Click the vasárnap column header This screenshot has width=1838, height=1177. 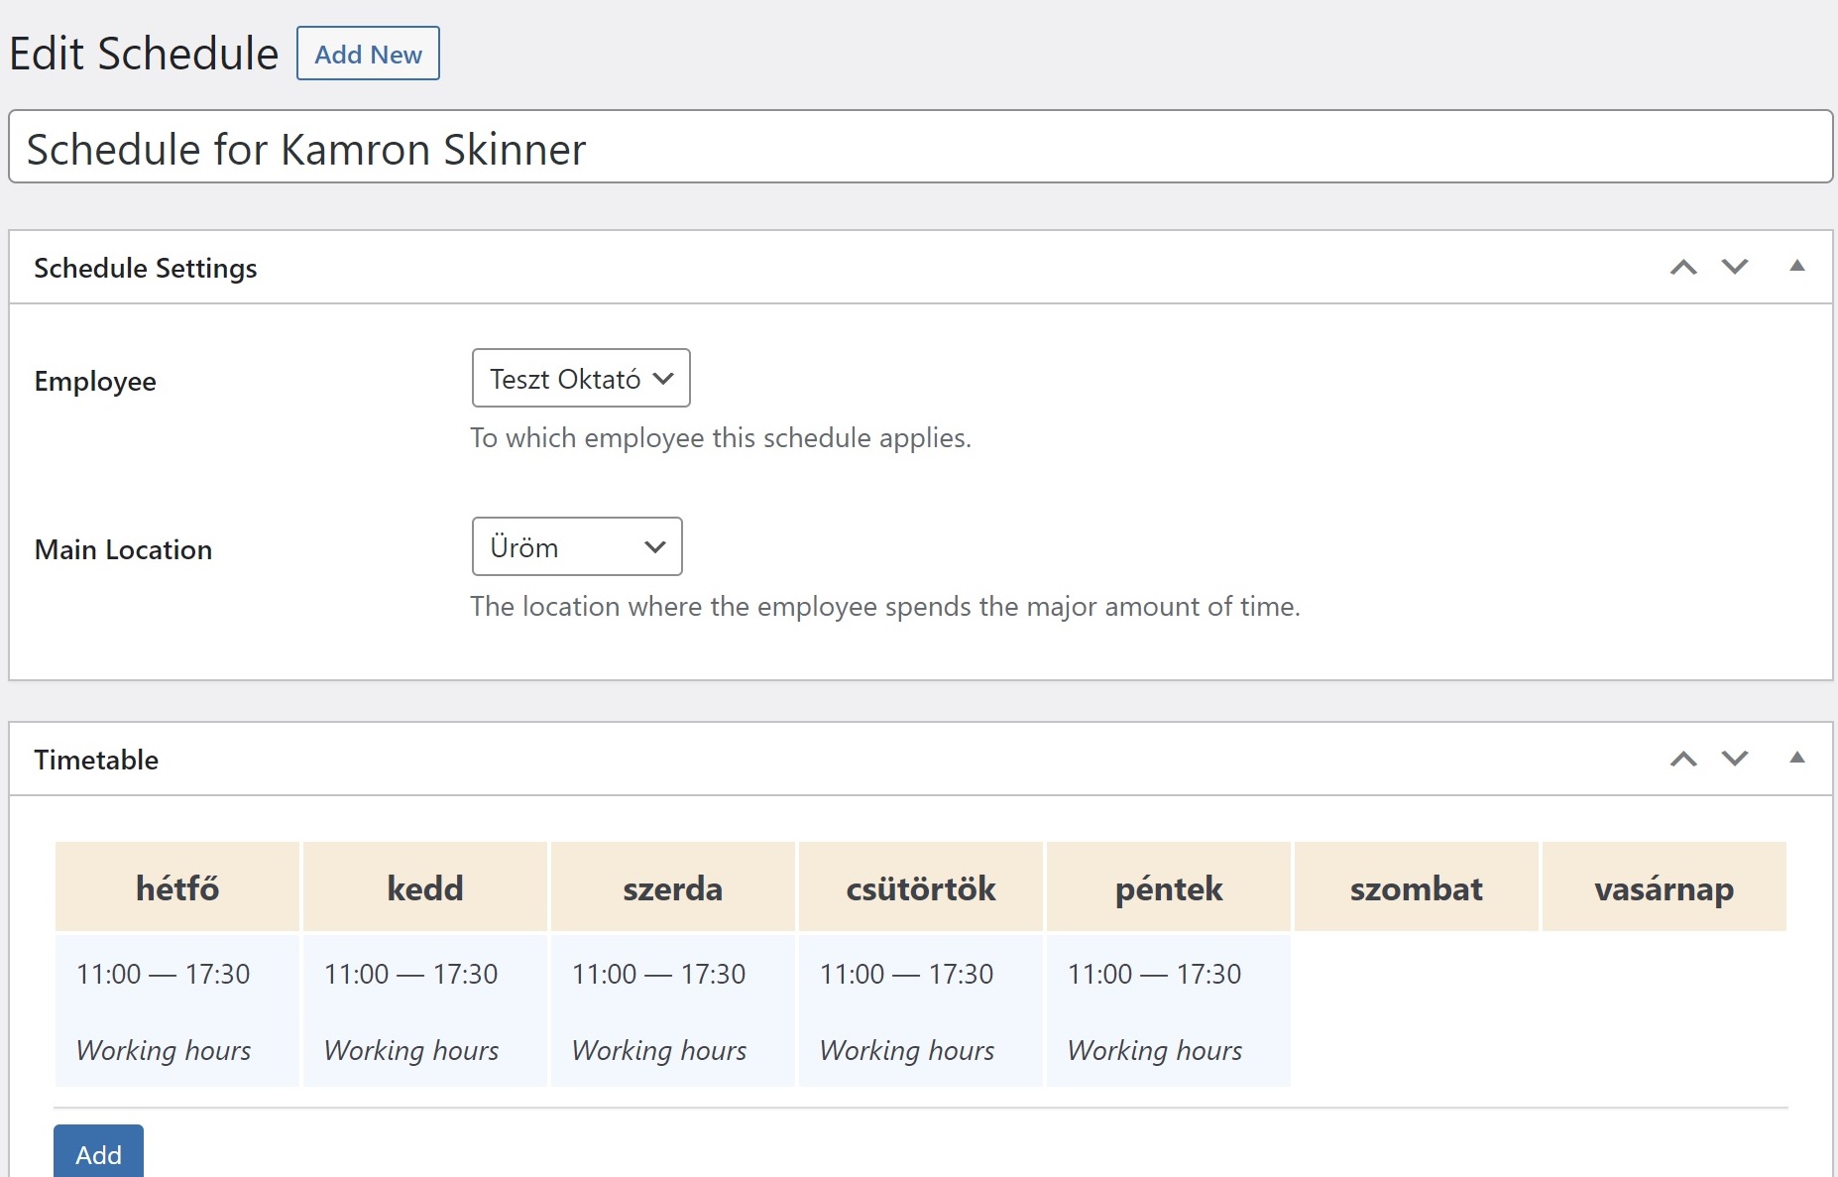[1664, 887]
